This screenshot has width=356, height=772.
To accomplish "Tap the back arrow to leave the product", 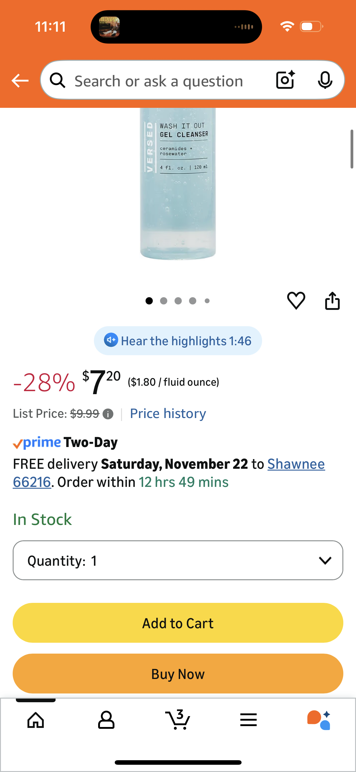I will (x=19, y=80).
